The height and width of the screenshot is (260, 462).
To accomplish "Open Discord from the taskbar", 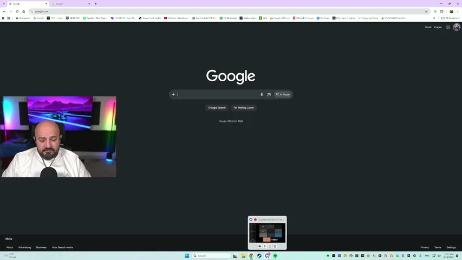I will [267, 256].
